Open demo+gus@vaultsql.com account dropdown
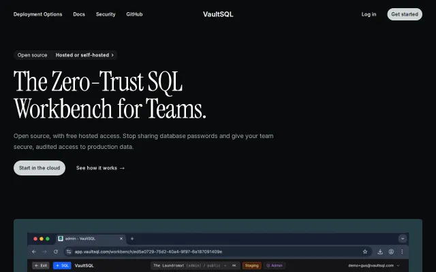 pos(374,266)
